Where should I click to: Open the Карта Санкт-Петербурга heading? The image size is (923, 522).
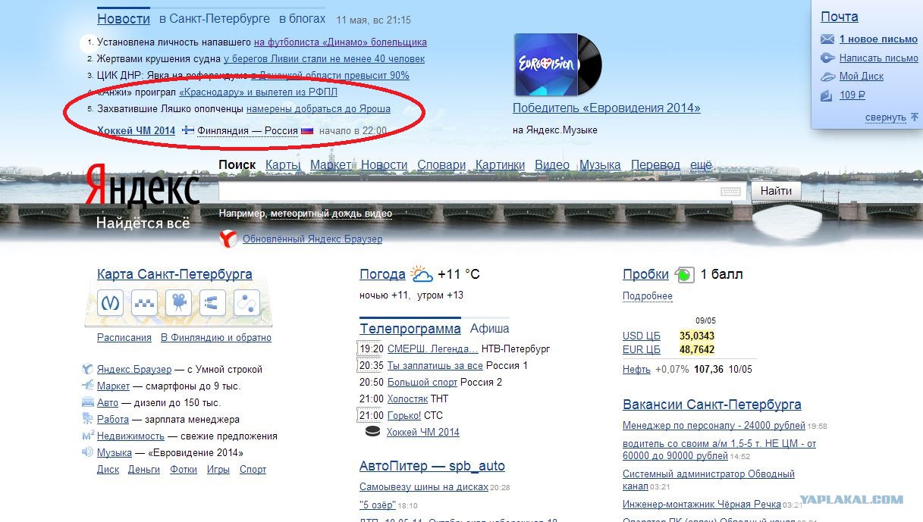coord(174,274)
